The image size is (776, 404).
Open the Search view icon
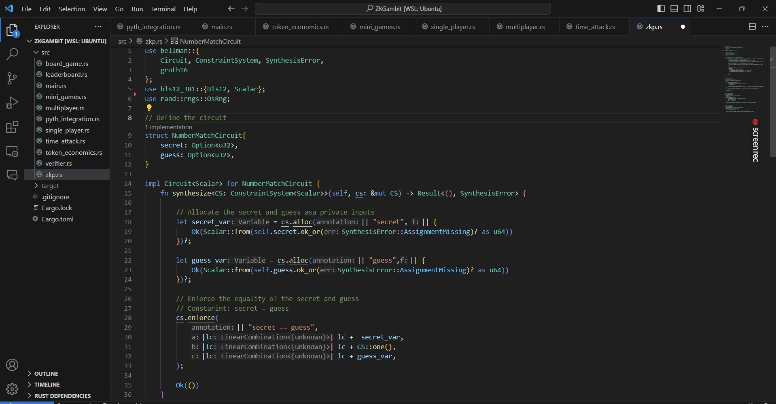12,54
